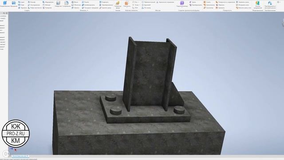Open the Direct edit (Преобразование) tool
Viewport: 284px width, 160px height.
pyautogui.click(x=106, y=5)
